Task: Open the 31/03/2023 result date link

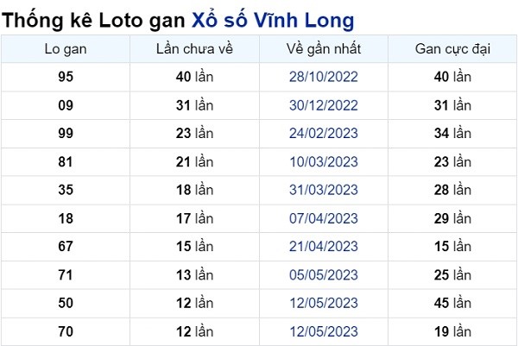Action: 324,190
